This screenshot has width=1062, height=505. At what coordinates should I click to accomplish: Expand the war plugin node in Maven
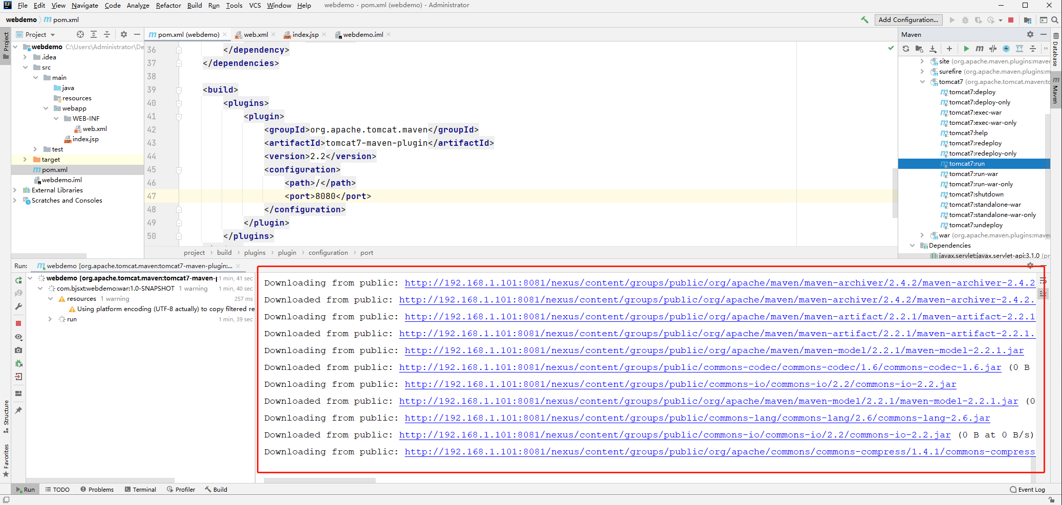tap(923, 235)
